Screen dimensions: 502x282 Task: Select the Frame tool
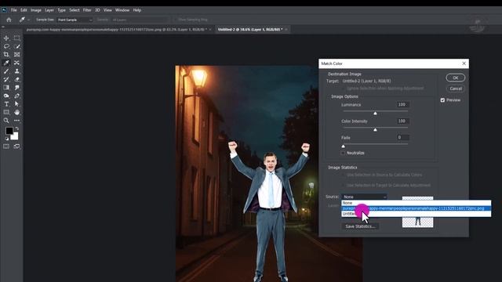coord(17,55)
